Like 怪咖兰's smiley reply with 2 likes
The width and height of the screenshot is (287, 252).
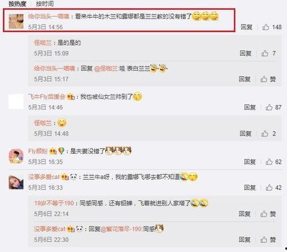point(265,133)
